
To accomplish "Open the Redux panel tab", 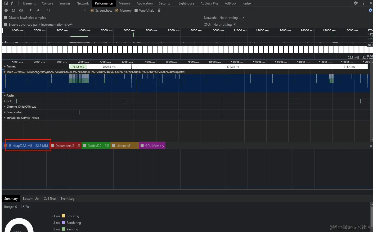I will coord(247,3).
